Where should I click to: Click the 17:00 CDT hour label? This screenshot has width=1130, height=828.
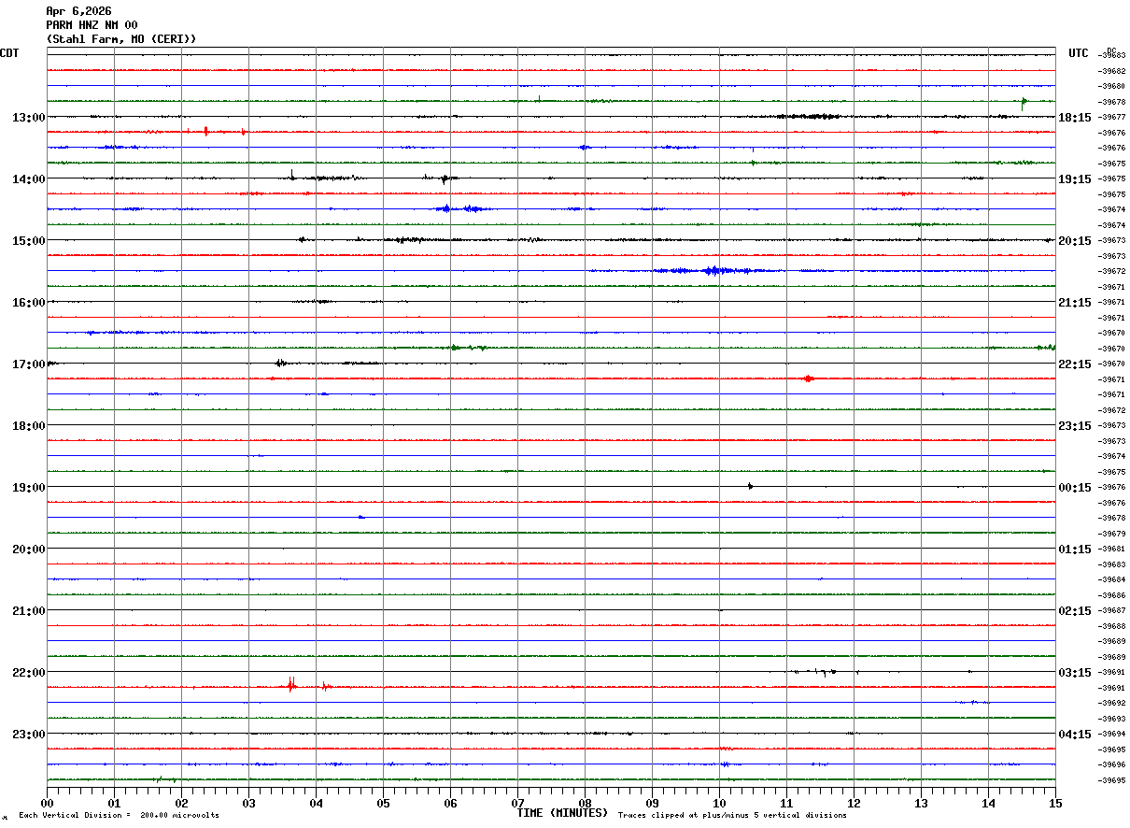[29, 364]
